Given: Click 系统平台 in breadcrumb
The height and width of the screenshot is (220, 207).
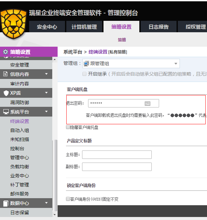Looking at the screenshot, I should coord(73,52).
